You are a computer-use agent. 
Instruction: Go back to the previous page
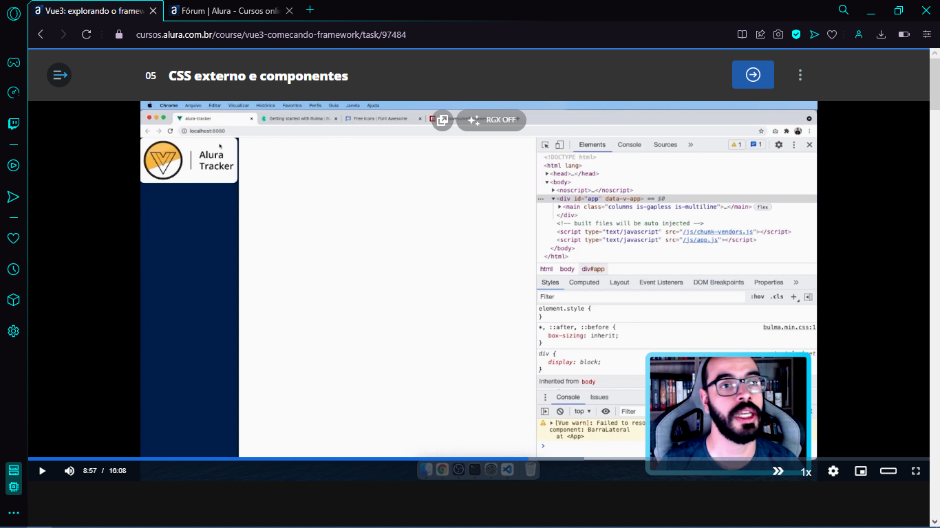[x=41, y=34]
